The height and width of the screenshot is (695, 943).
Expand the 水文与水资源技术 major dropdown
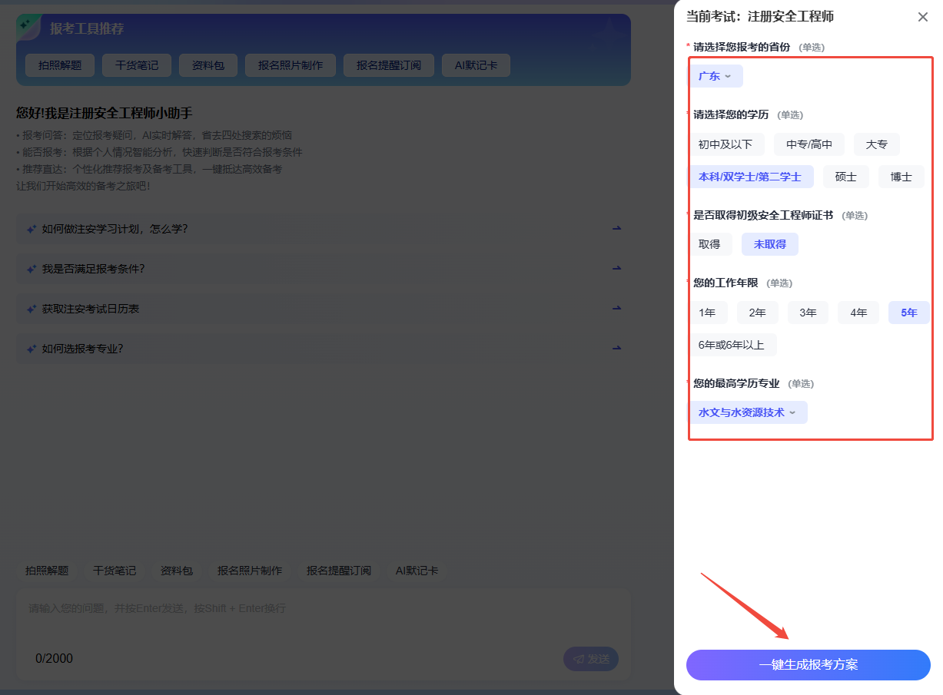point(747,412)
